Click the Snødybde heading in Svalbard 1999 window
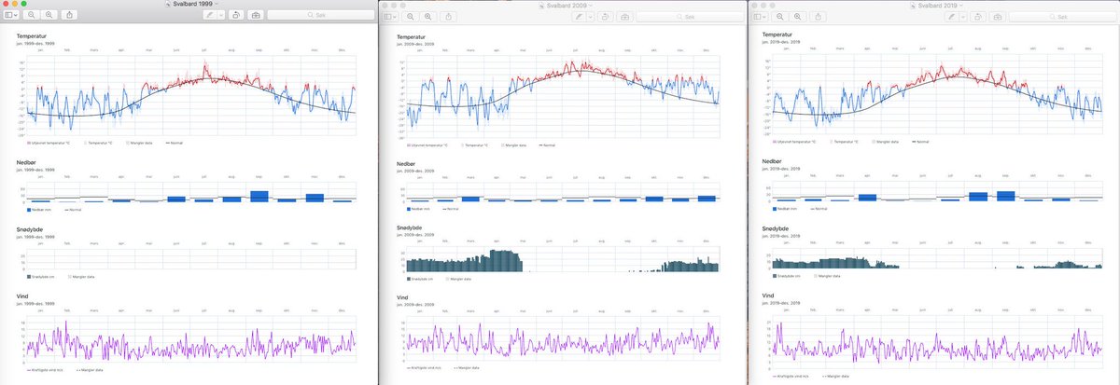Image resolution: width=1120 pixels, height=385 pixels. click(x=31, y=227)
